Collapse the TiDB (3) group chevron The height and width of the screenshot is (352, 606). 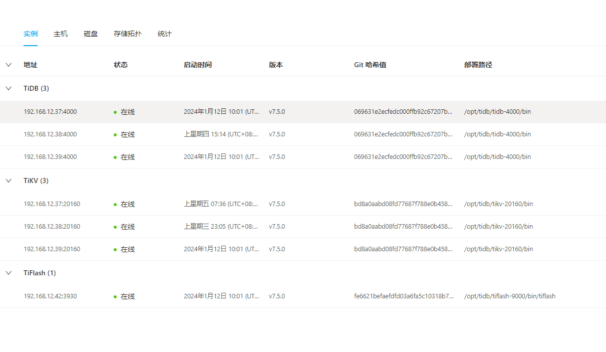point(9,88)
